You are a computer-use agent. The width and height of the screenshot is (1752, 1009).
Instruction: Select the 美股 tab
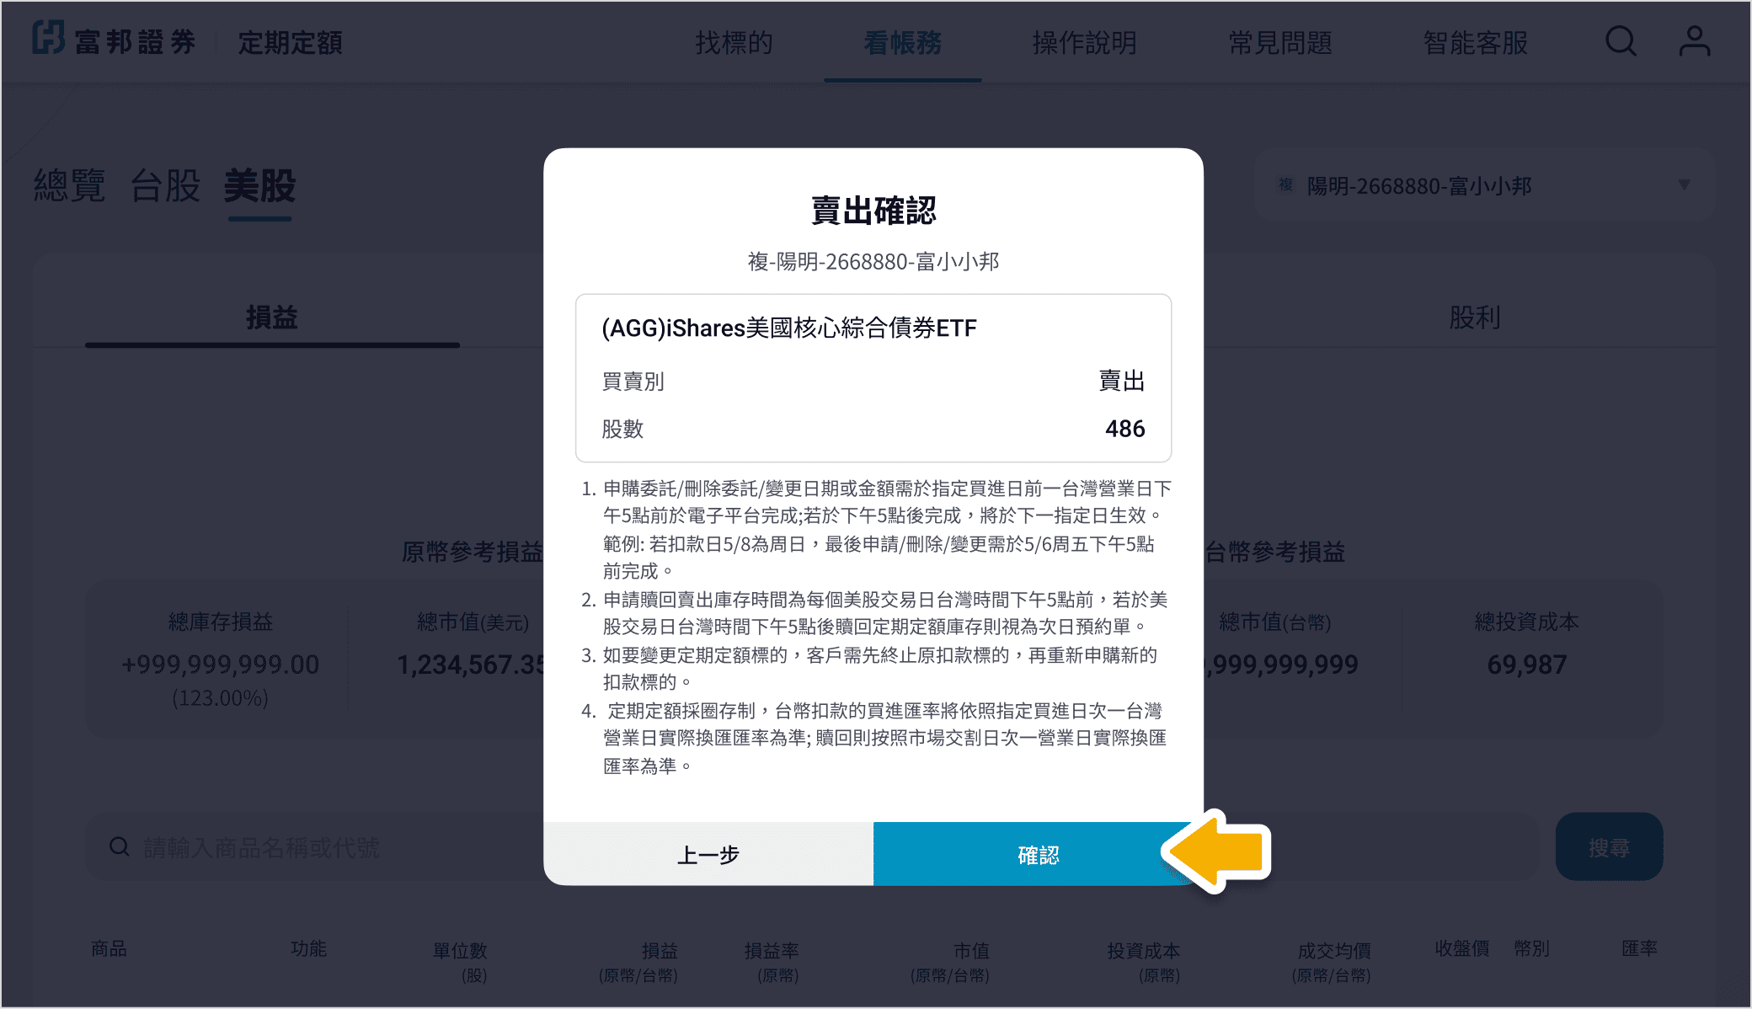pos(259,185)
